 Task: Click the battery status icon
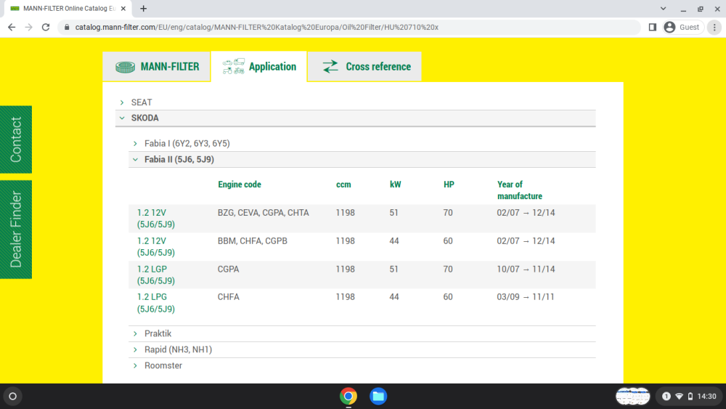(690, 396)
